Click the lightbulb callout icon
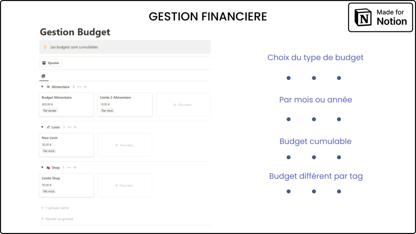The image size is (416, 234). pos(45,47)
